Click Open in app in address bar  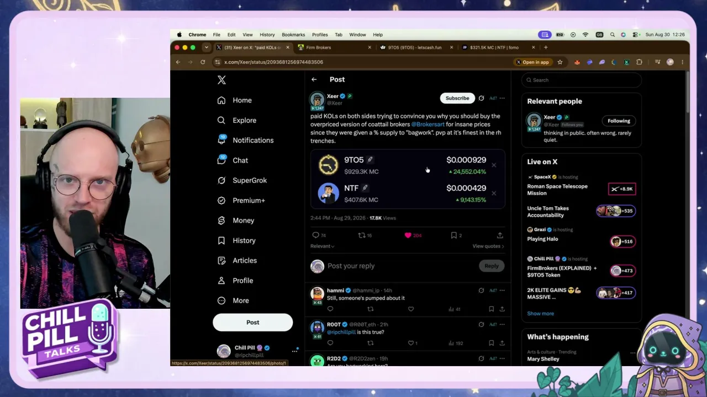pyautogui.click(x=533, y=62)
